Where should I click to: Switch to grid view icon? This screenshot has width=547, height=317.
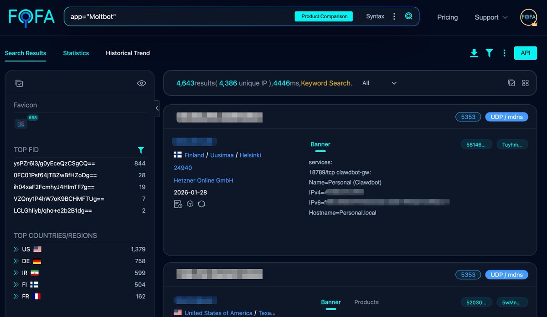tap(526, 83)
